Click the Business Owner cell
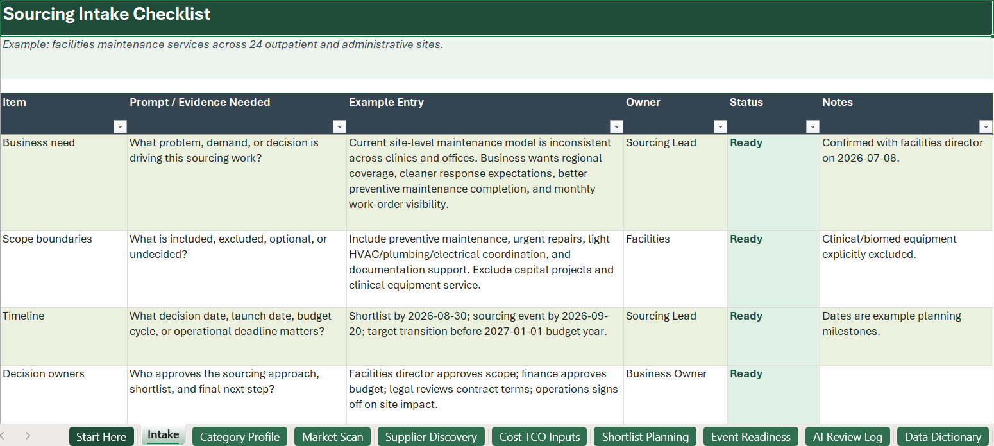Viewport: 994px width, 446px height. 675,394
